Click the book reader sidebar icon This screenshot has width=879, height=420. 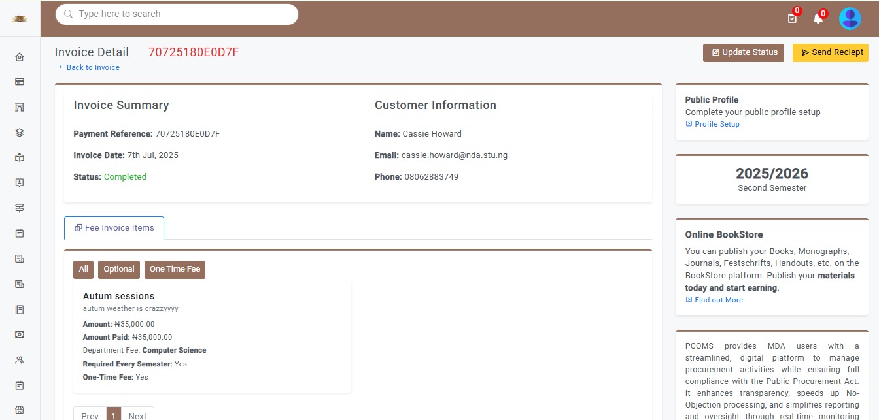pos(20,157)
